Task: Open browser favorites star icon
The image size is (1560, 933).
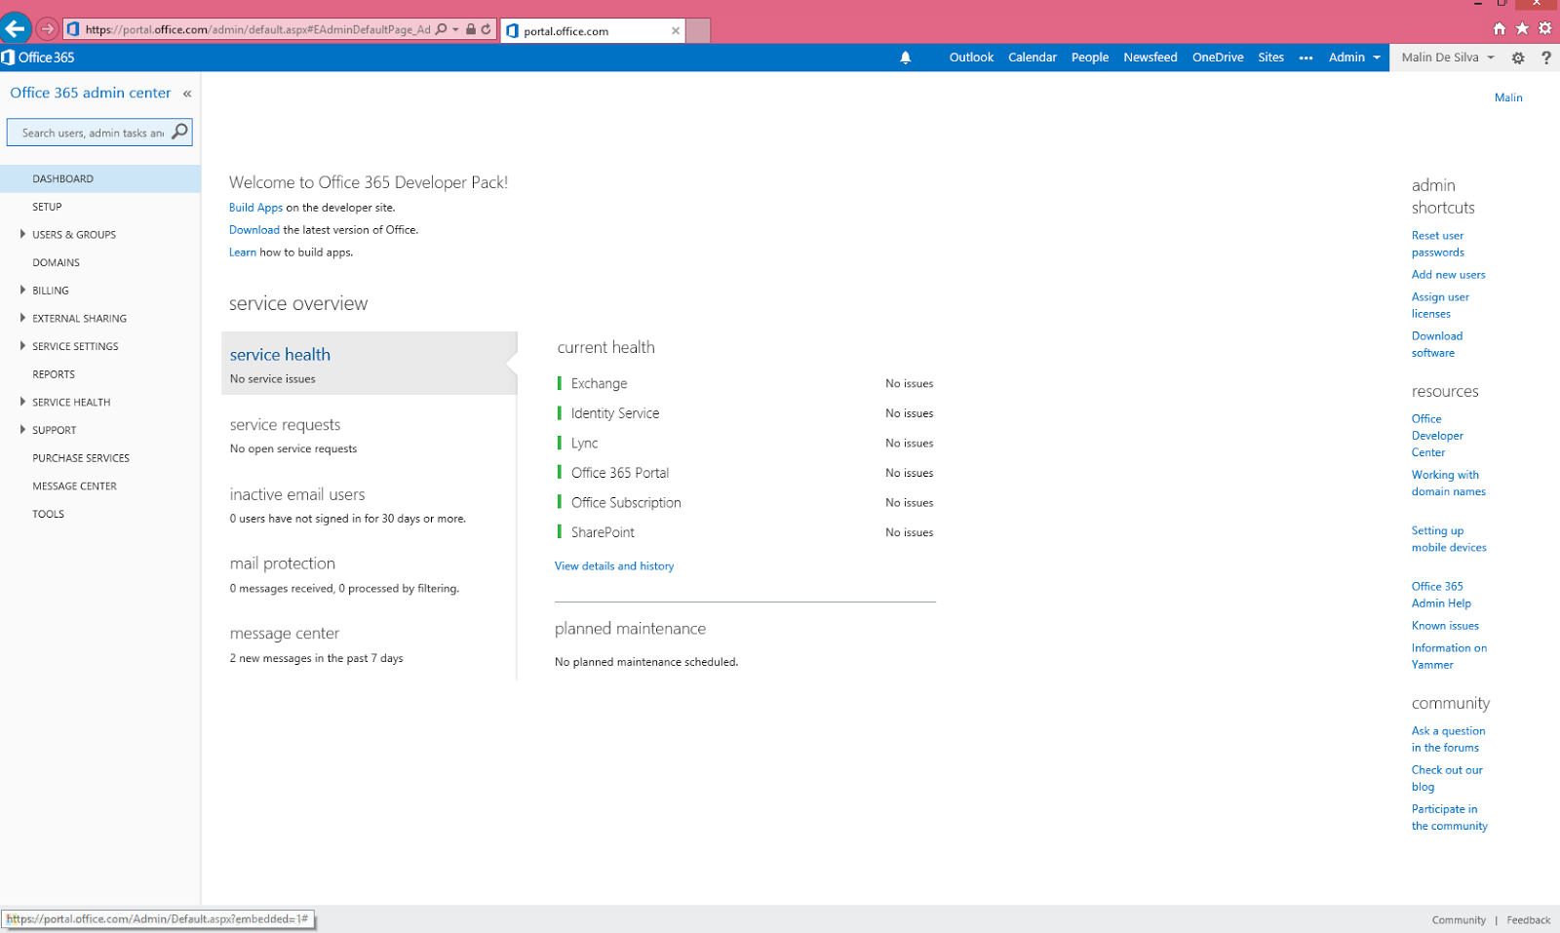Action: point(1522,28)
